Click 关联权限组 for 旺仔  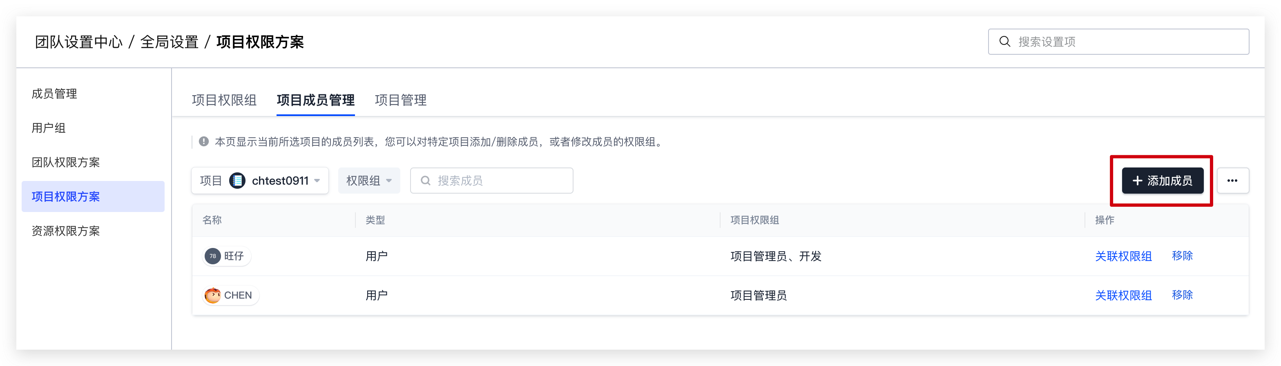point(1123,256)
